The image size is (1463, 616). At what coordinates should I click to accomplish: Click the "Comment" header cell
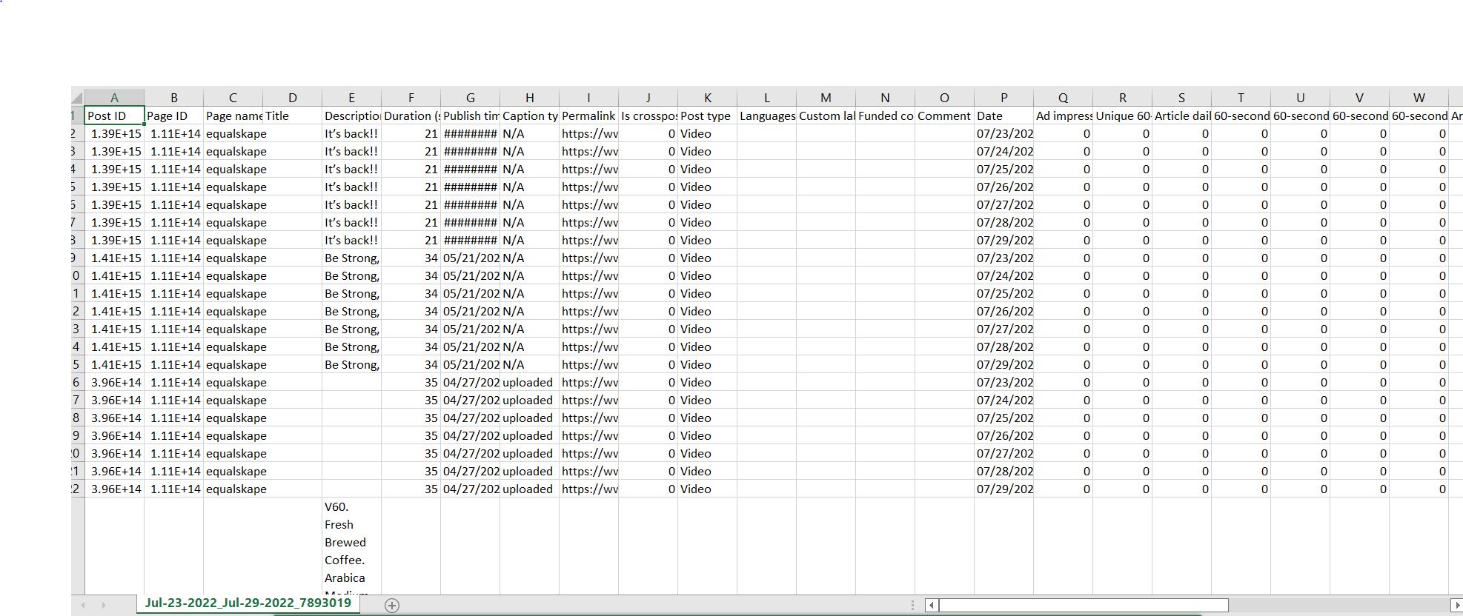(944, 115)
